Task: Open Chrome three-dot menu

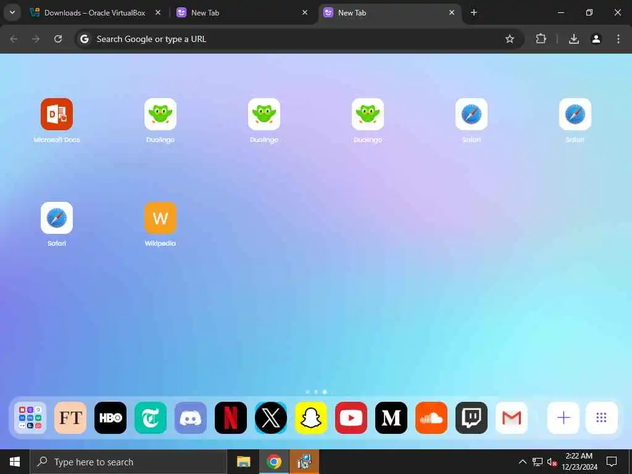Action: (x=618, y=39)
